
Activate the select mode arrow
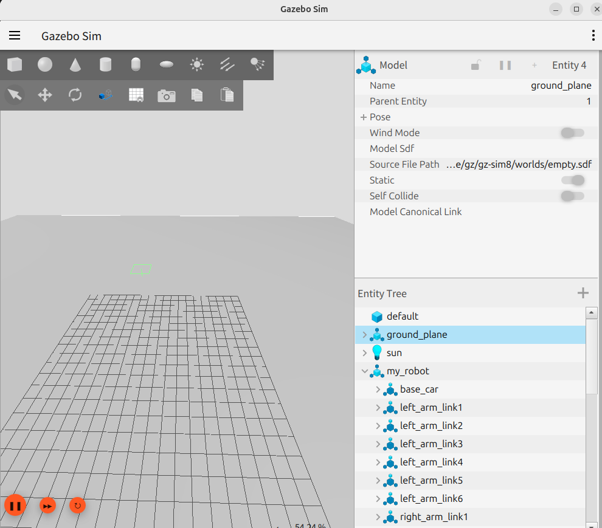tap(15, 95)
